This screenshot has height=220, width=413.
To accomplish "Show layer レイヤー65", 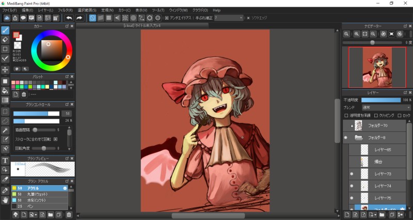I will [x=352, y=150].
